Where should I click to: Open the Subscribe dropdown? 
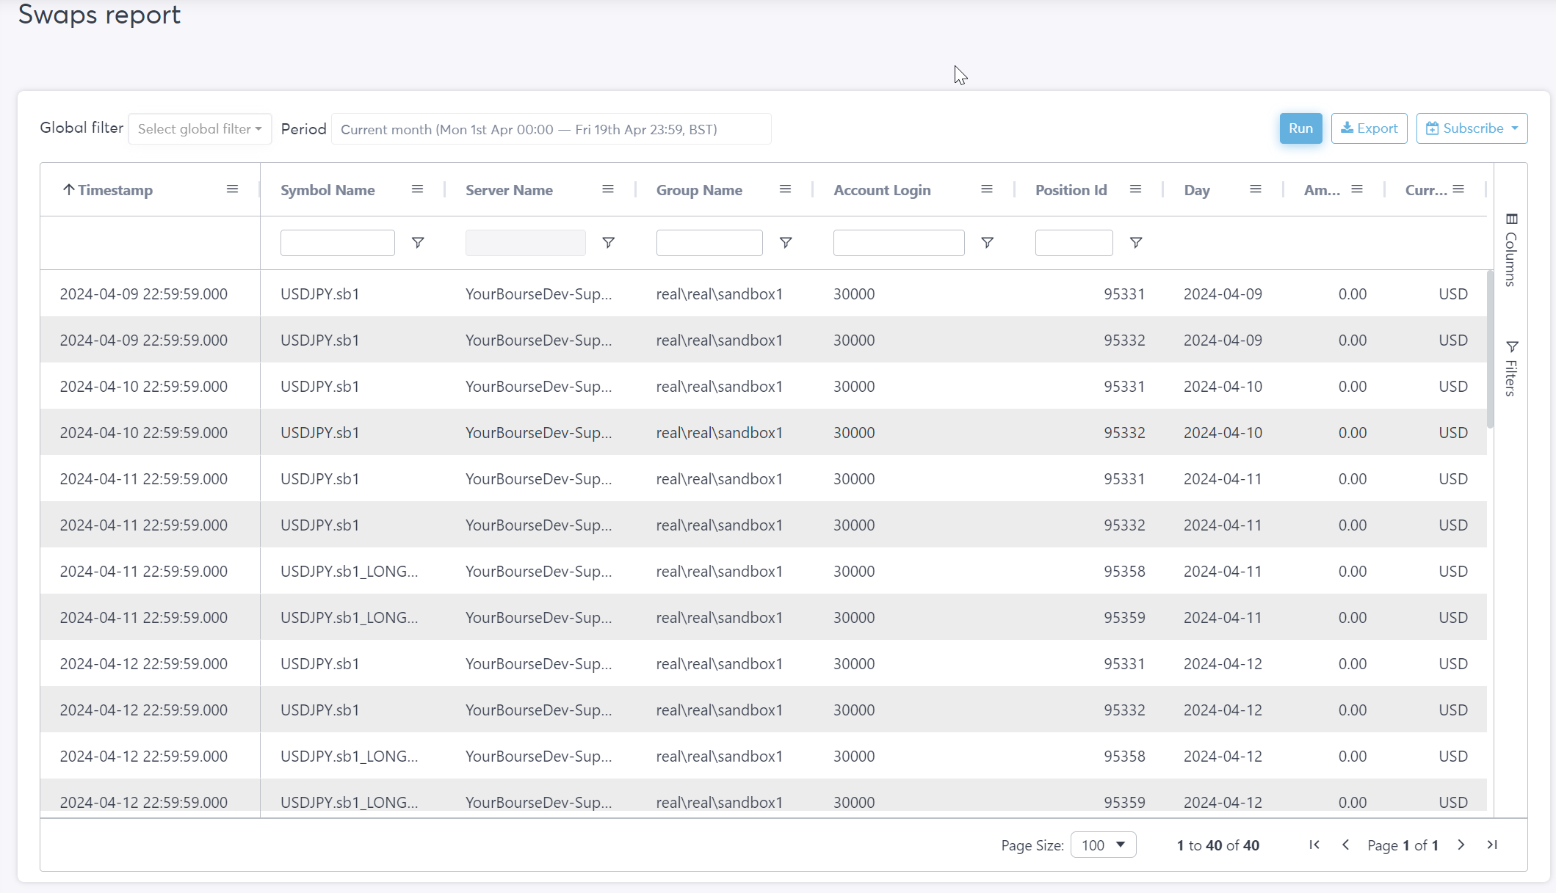(1472, 128)
